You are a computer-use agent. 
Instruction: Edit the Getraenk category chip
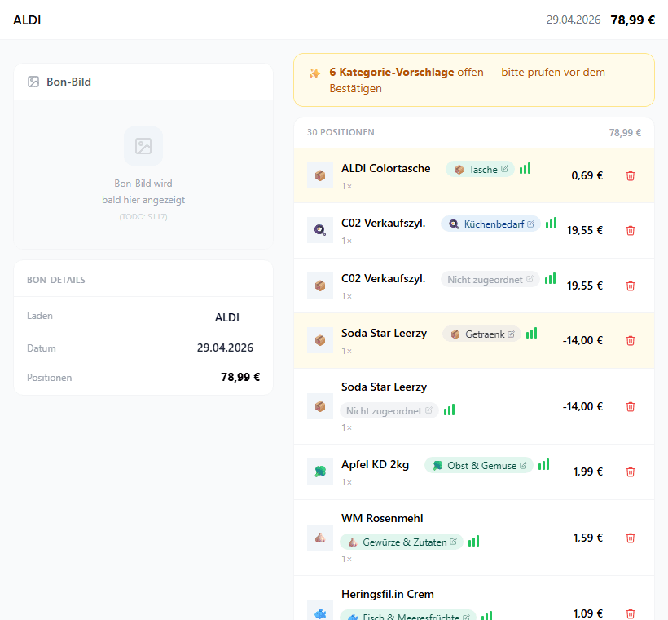click(481, 334)
